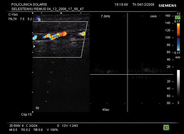Click the white focal zone triangle marker
184x134 pixels.
tap(34, 47)
